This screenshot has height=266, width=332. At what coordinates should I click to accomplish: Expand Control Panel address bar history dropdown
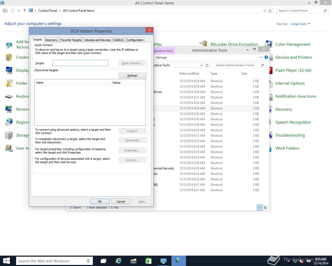264,11
